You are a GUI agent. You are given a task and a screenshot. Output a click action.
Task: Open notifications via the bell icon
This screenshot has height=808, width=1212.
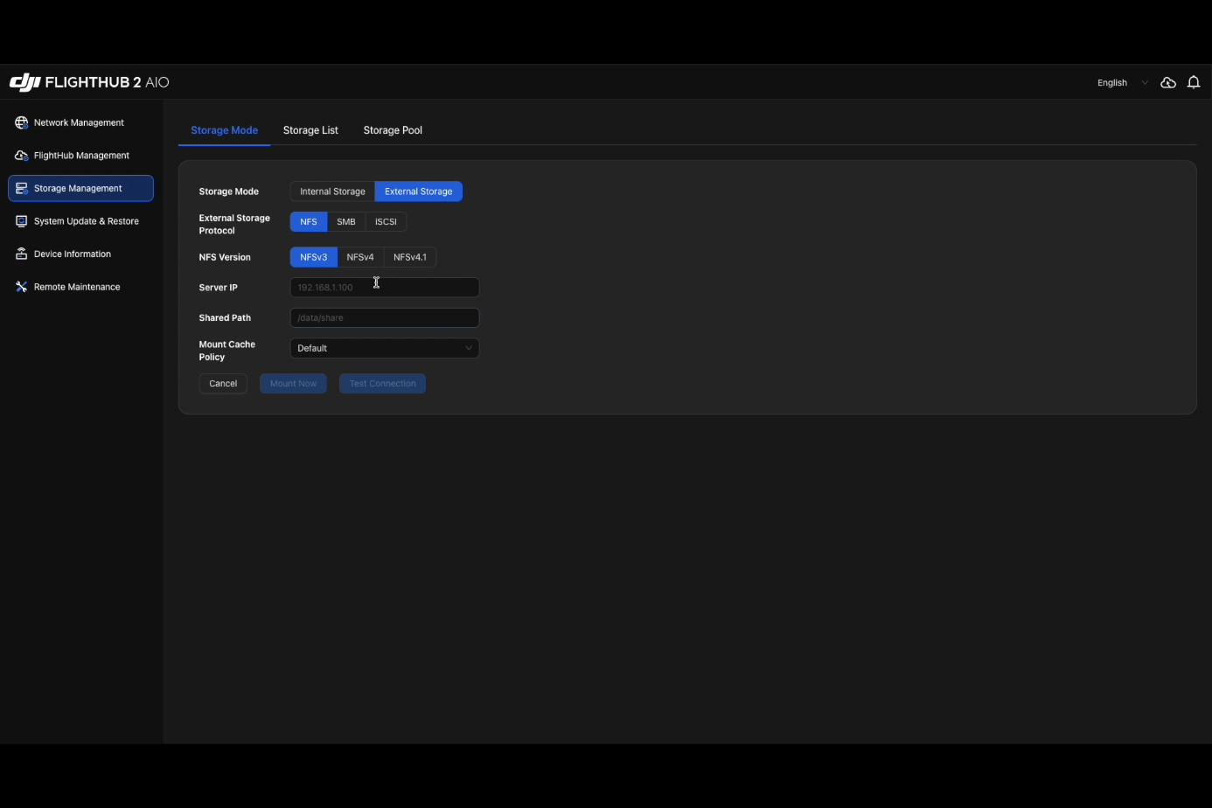1194,82
